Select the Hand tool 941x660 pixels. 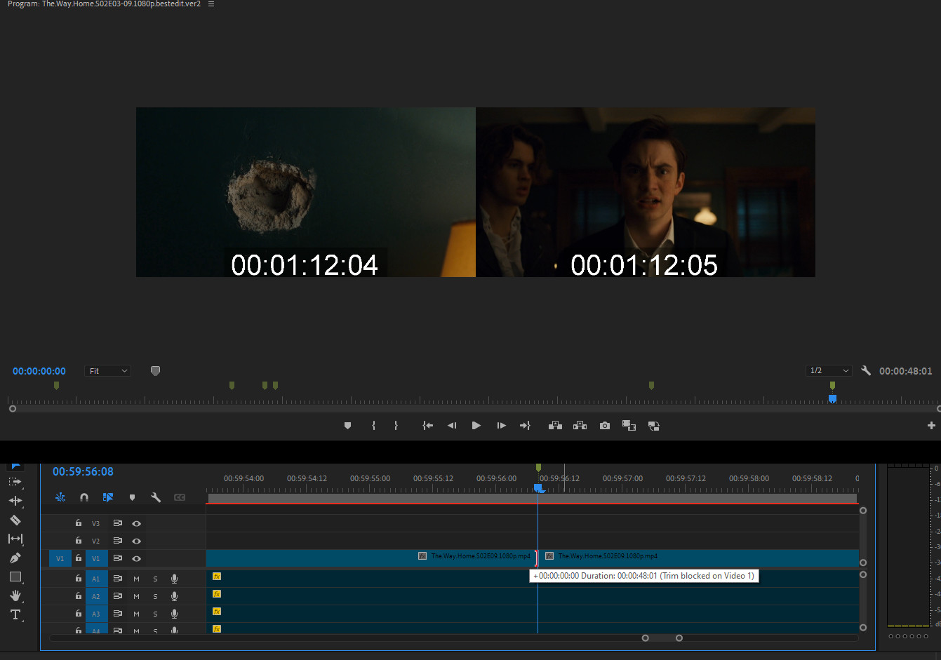(15, 595)
